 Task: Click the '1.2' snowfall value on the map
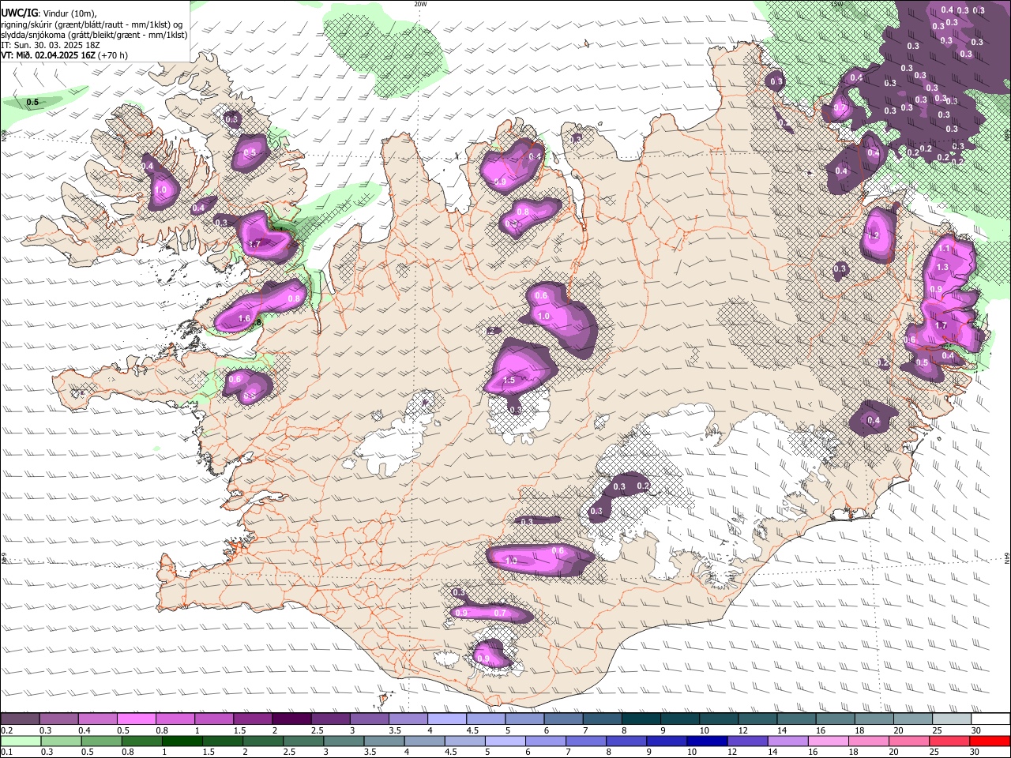point(874,235)
